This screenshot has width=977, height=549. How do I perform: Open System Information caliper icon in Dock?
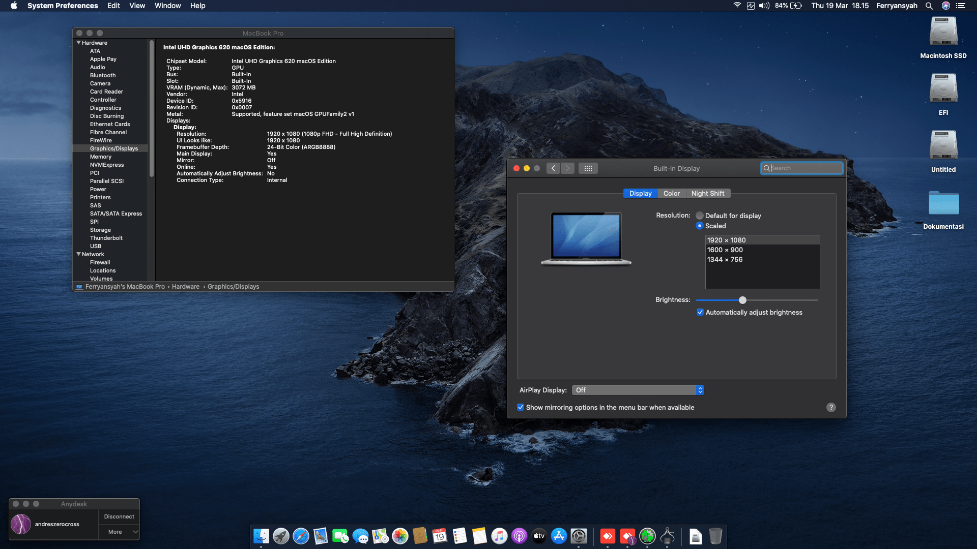coord(667,536)
